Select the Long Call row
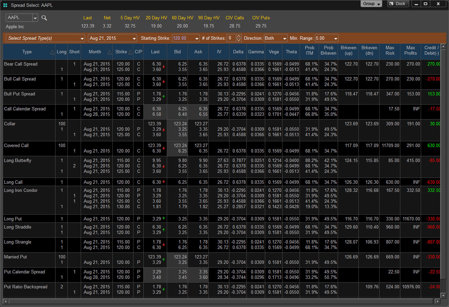 (222, 182)
